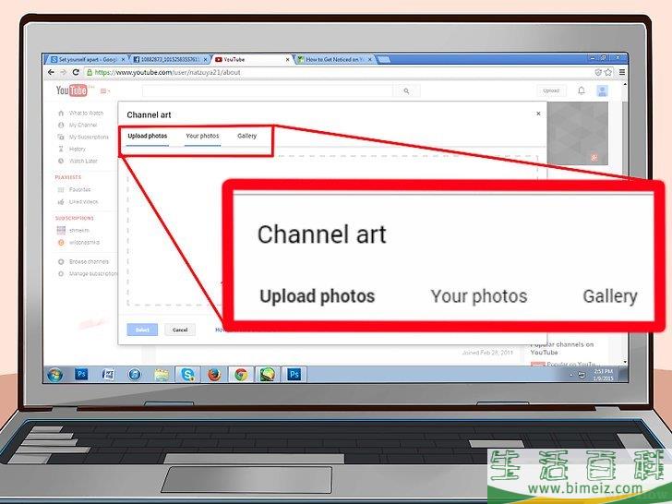Focus the YouTube search field
This screenshot has height=504, width=672.
tap(268, 90)
